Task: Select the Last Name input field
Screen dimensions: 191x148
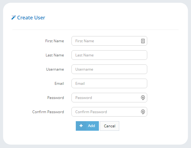Action: pos(109,55)
